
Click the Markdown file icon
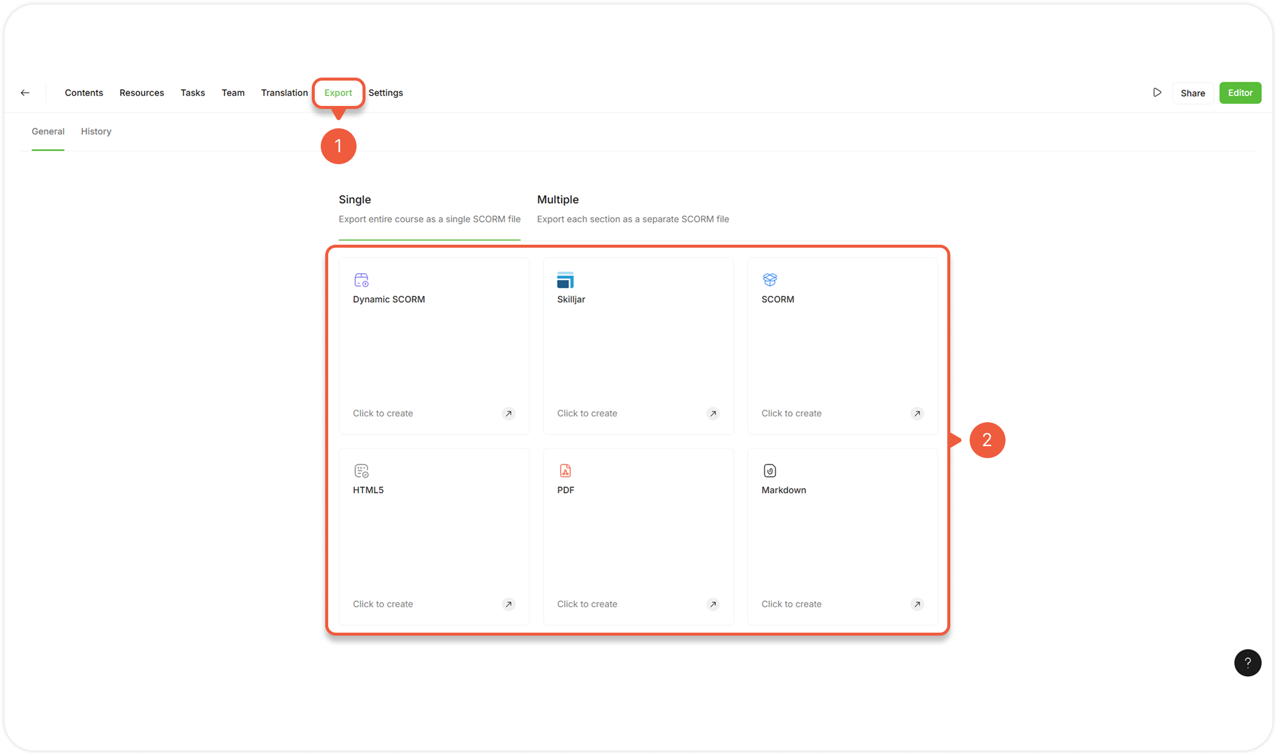point(769,471)
